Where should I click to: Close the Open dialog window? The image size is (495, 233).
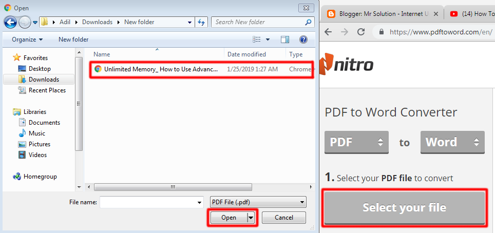click(x=306, y=8)
